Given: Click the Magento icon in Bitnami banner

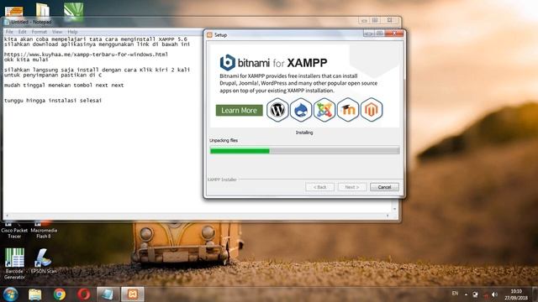Looking at the screenshot, I should tap(372, 110).
